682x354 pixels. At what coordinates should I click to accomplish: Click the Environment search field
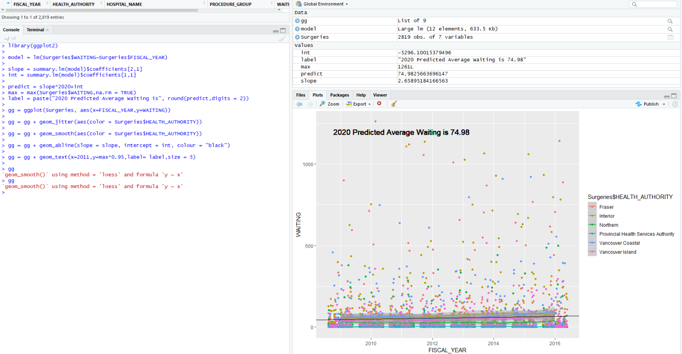pos(653,4)
